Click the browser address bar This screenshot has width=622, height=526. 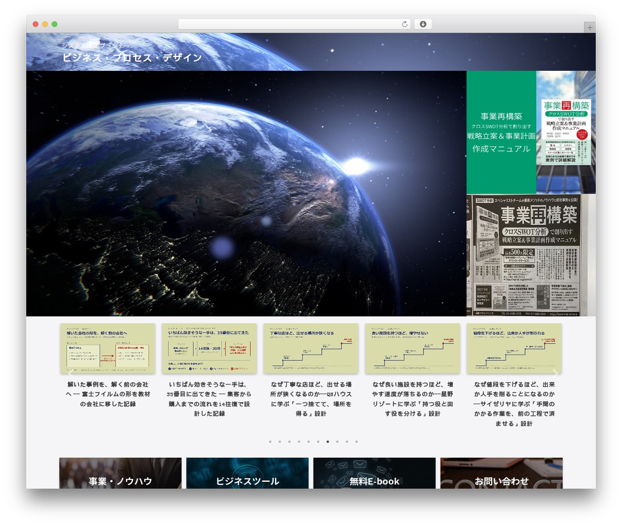[x=294, y=24]
